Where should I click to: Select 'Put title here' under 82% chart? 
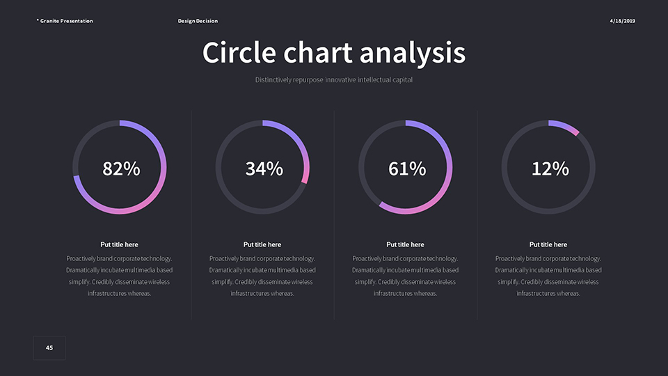[120, 244]
